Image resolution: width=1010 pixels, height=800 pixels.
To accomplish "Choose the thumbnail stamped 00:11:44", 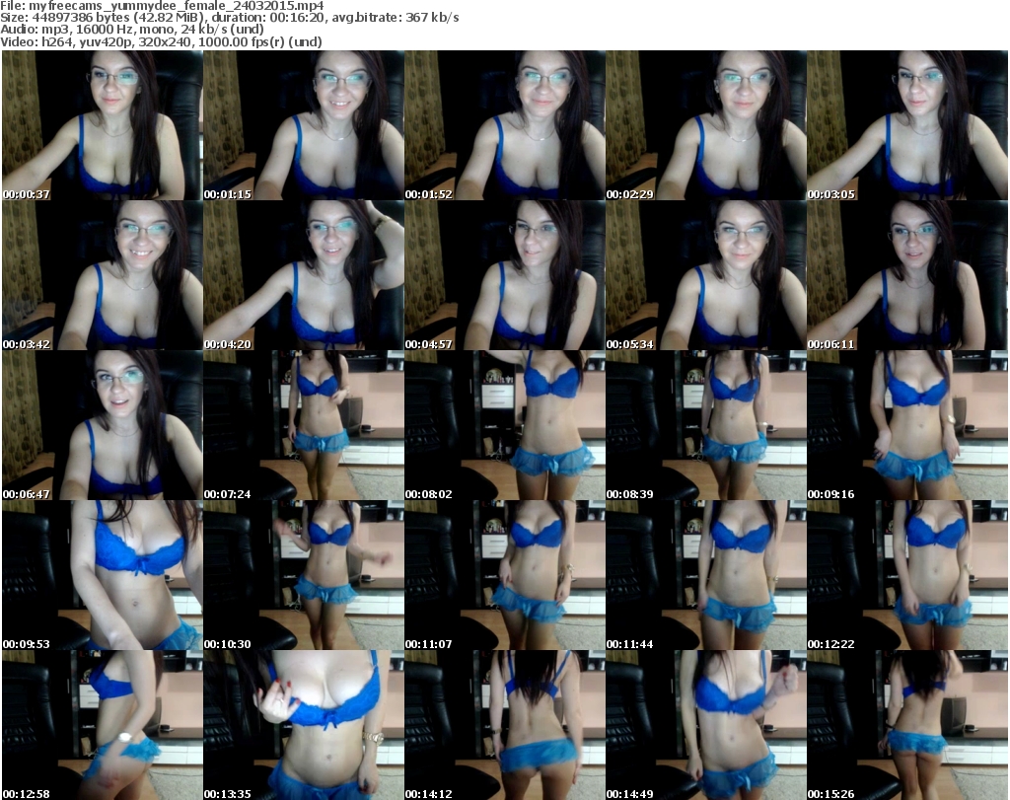I will coord(706,575).
